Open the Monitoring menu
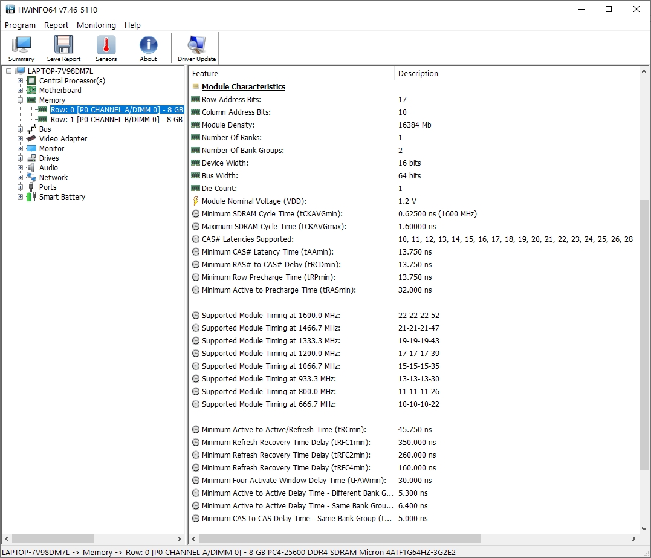The height and width of the screenshot is (558, 651). tap(96, 25)
